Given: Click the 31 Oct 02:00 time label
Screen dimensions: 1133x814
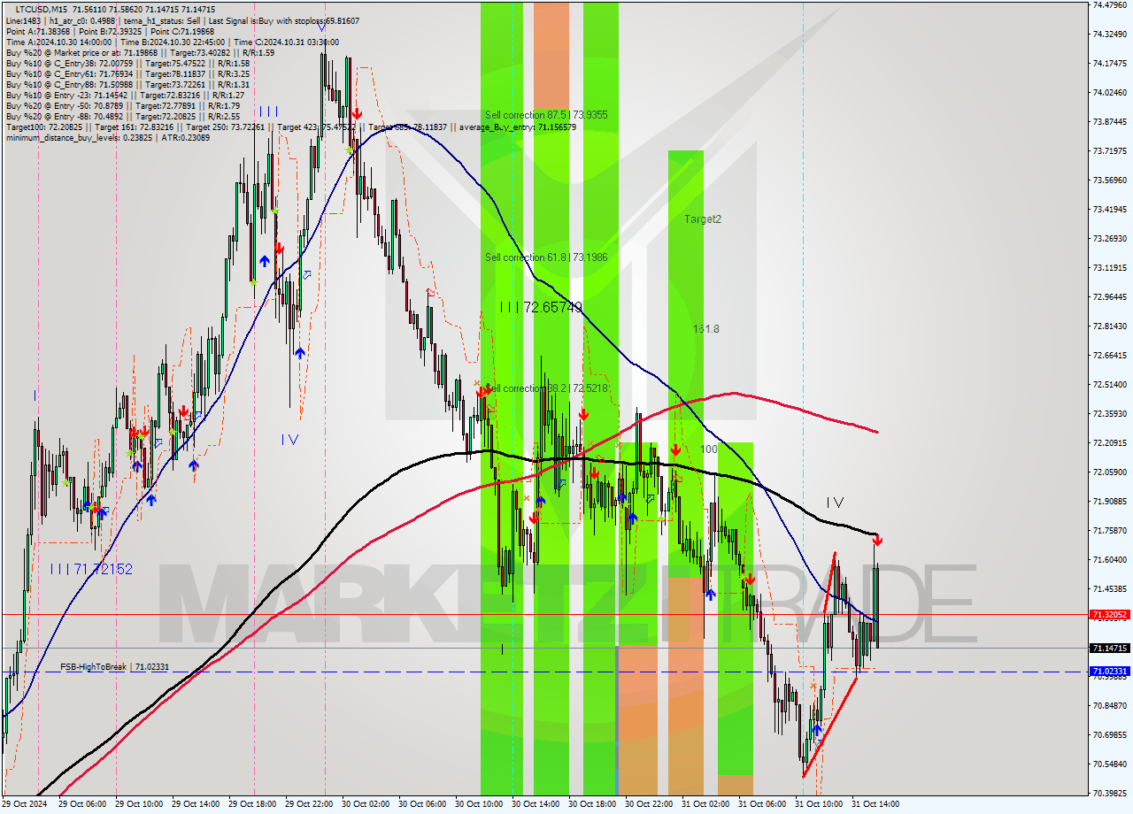Looking at the screenshot, I should pos(705,804).
